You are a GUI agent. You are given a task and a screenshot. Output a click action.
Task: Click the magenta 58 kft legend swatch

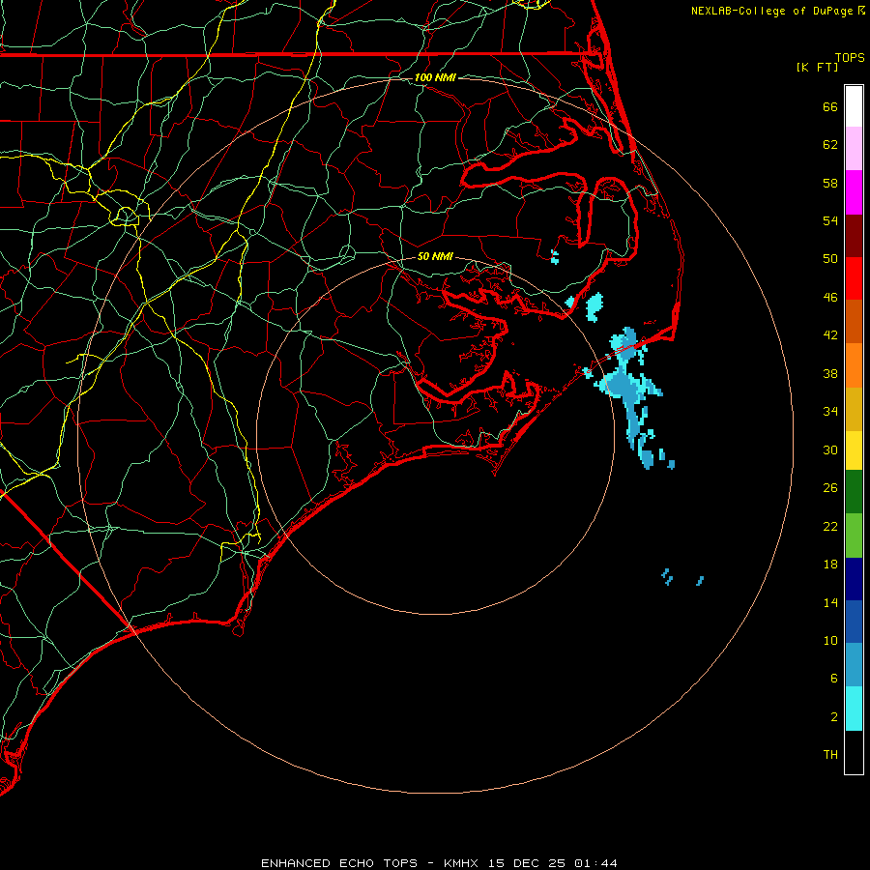(854, 192)
